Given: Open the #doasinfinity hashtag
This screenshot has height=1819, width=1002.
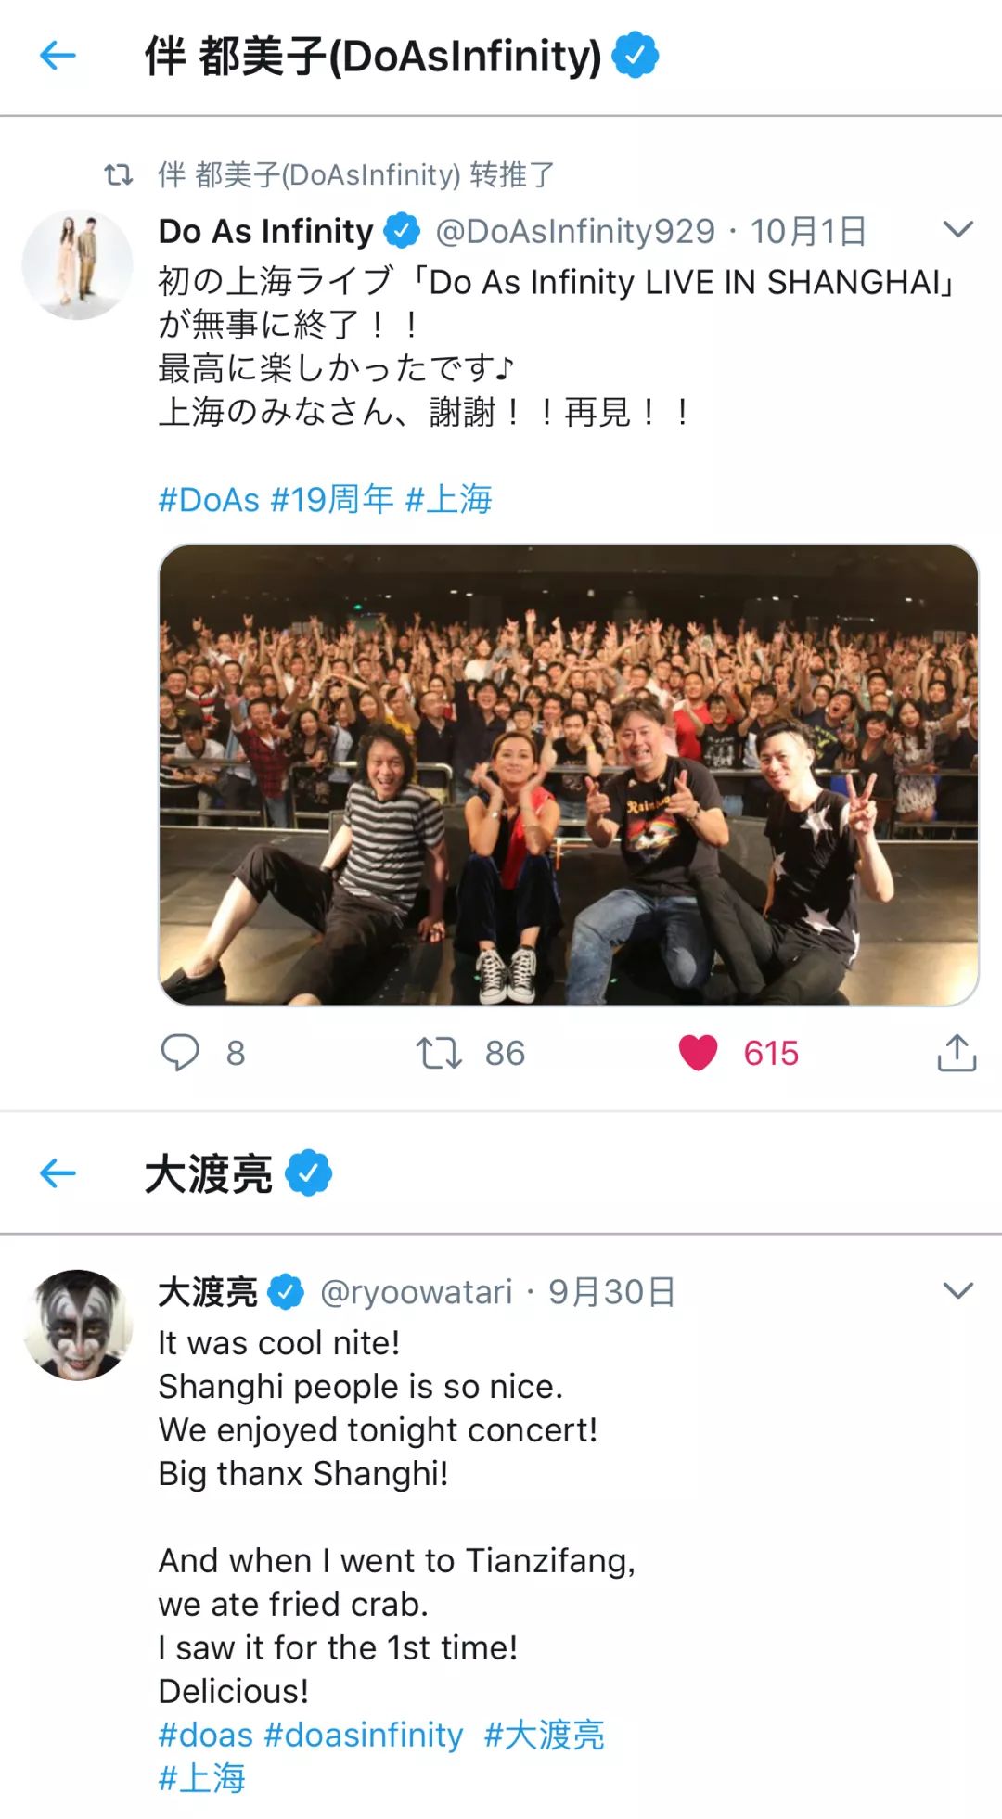Looking at the screenshot, I should 364,1735.
